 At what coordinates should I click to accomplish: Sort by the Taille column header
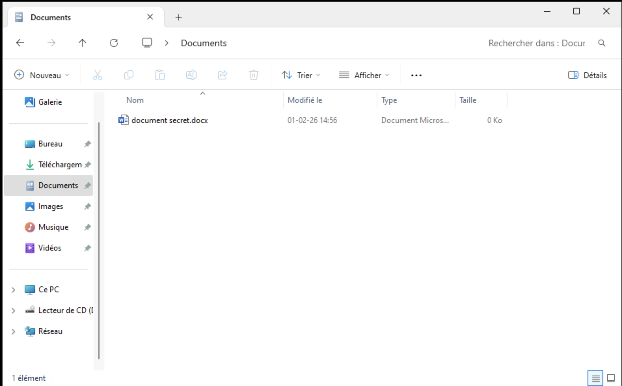pyautogui.click(x=481, y=100)
